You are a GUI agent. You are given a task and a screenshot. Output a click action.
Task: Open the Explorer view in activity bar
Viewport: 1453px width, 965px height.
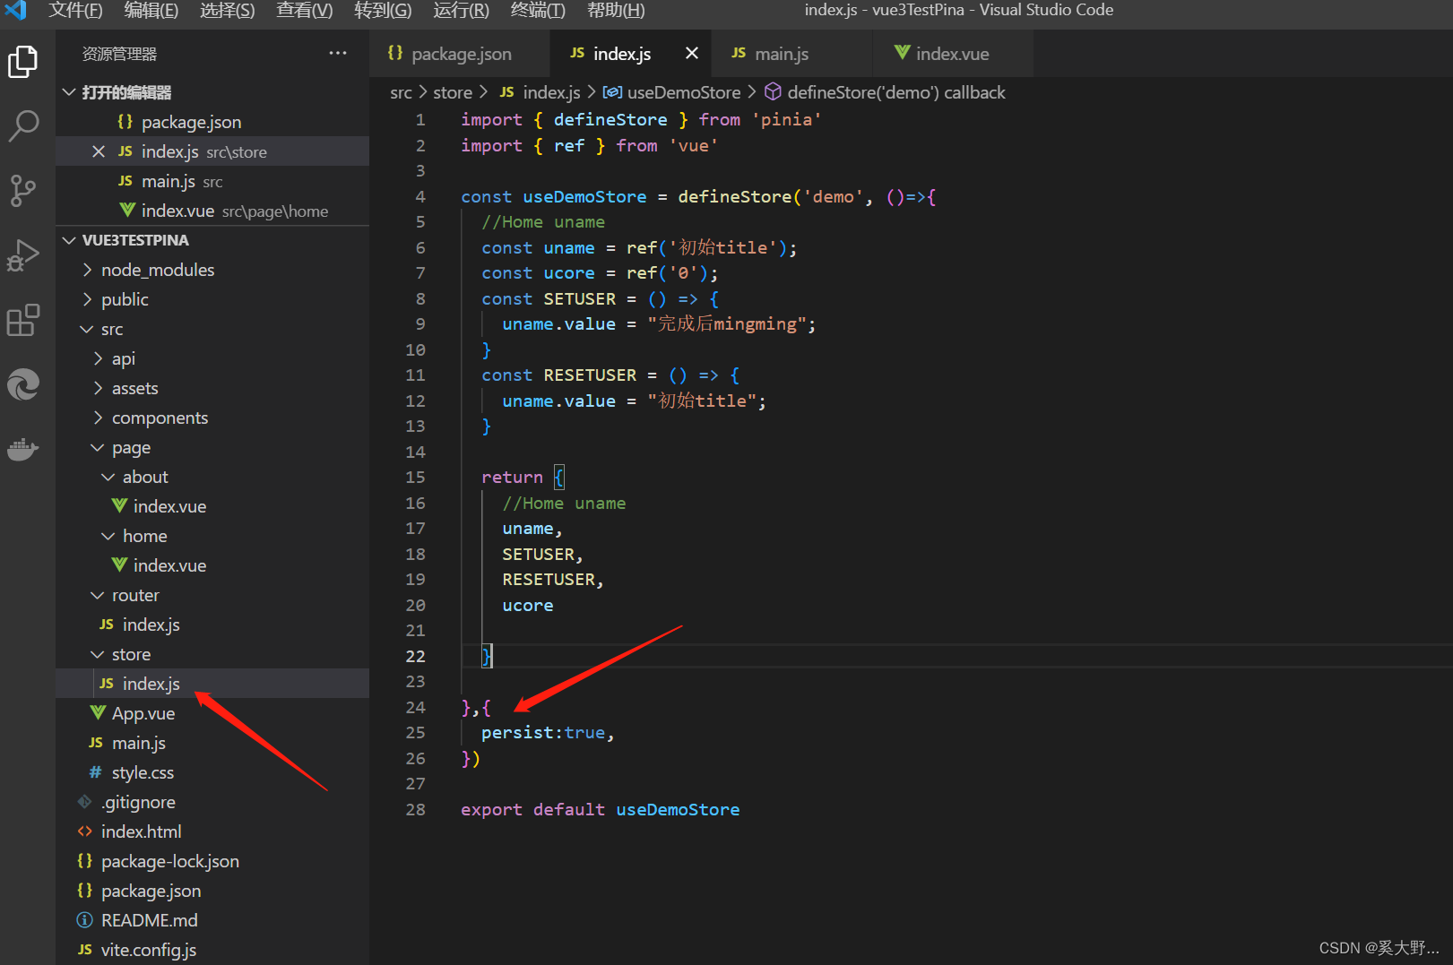(23, 62)
